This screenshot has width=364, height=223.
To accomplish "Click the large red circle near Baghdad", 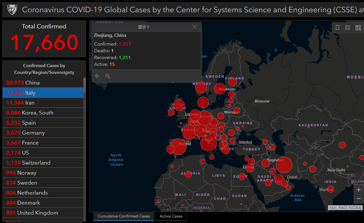I will click(284, 165).
